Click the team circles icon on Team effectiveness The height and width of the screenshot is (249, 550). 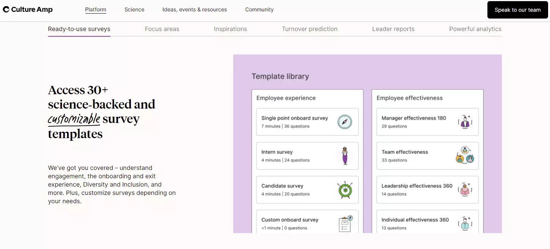point(465,155)
